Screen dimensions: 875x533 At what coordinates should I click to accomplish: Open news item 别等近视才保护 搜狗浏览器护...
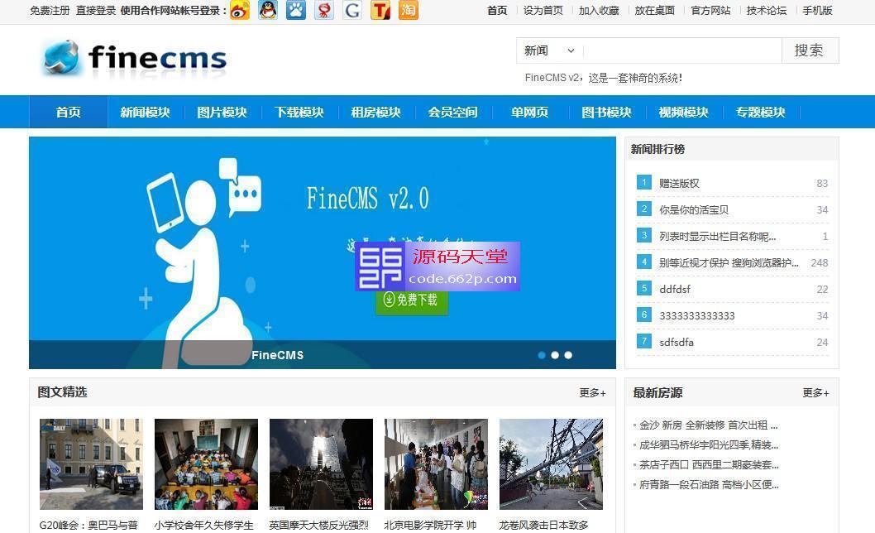(729, 262)
